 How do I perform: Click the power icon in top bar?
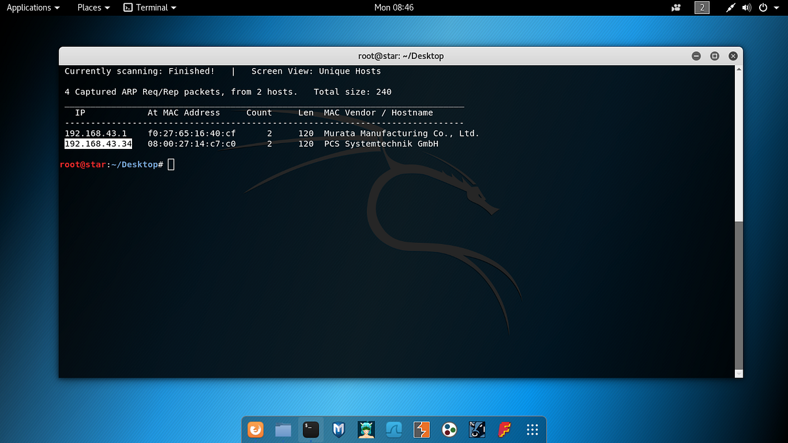763,8
